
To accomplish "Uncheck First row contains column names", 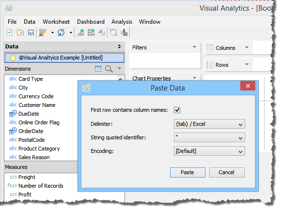I will click(177, 110).
